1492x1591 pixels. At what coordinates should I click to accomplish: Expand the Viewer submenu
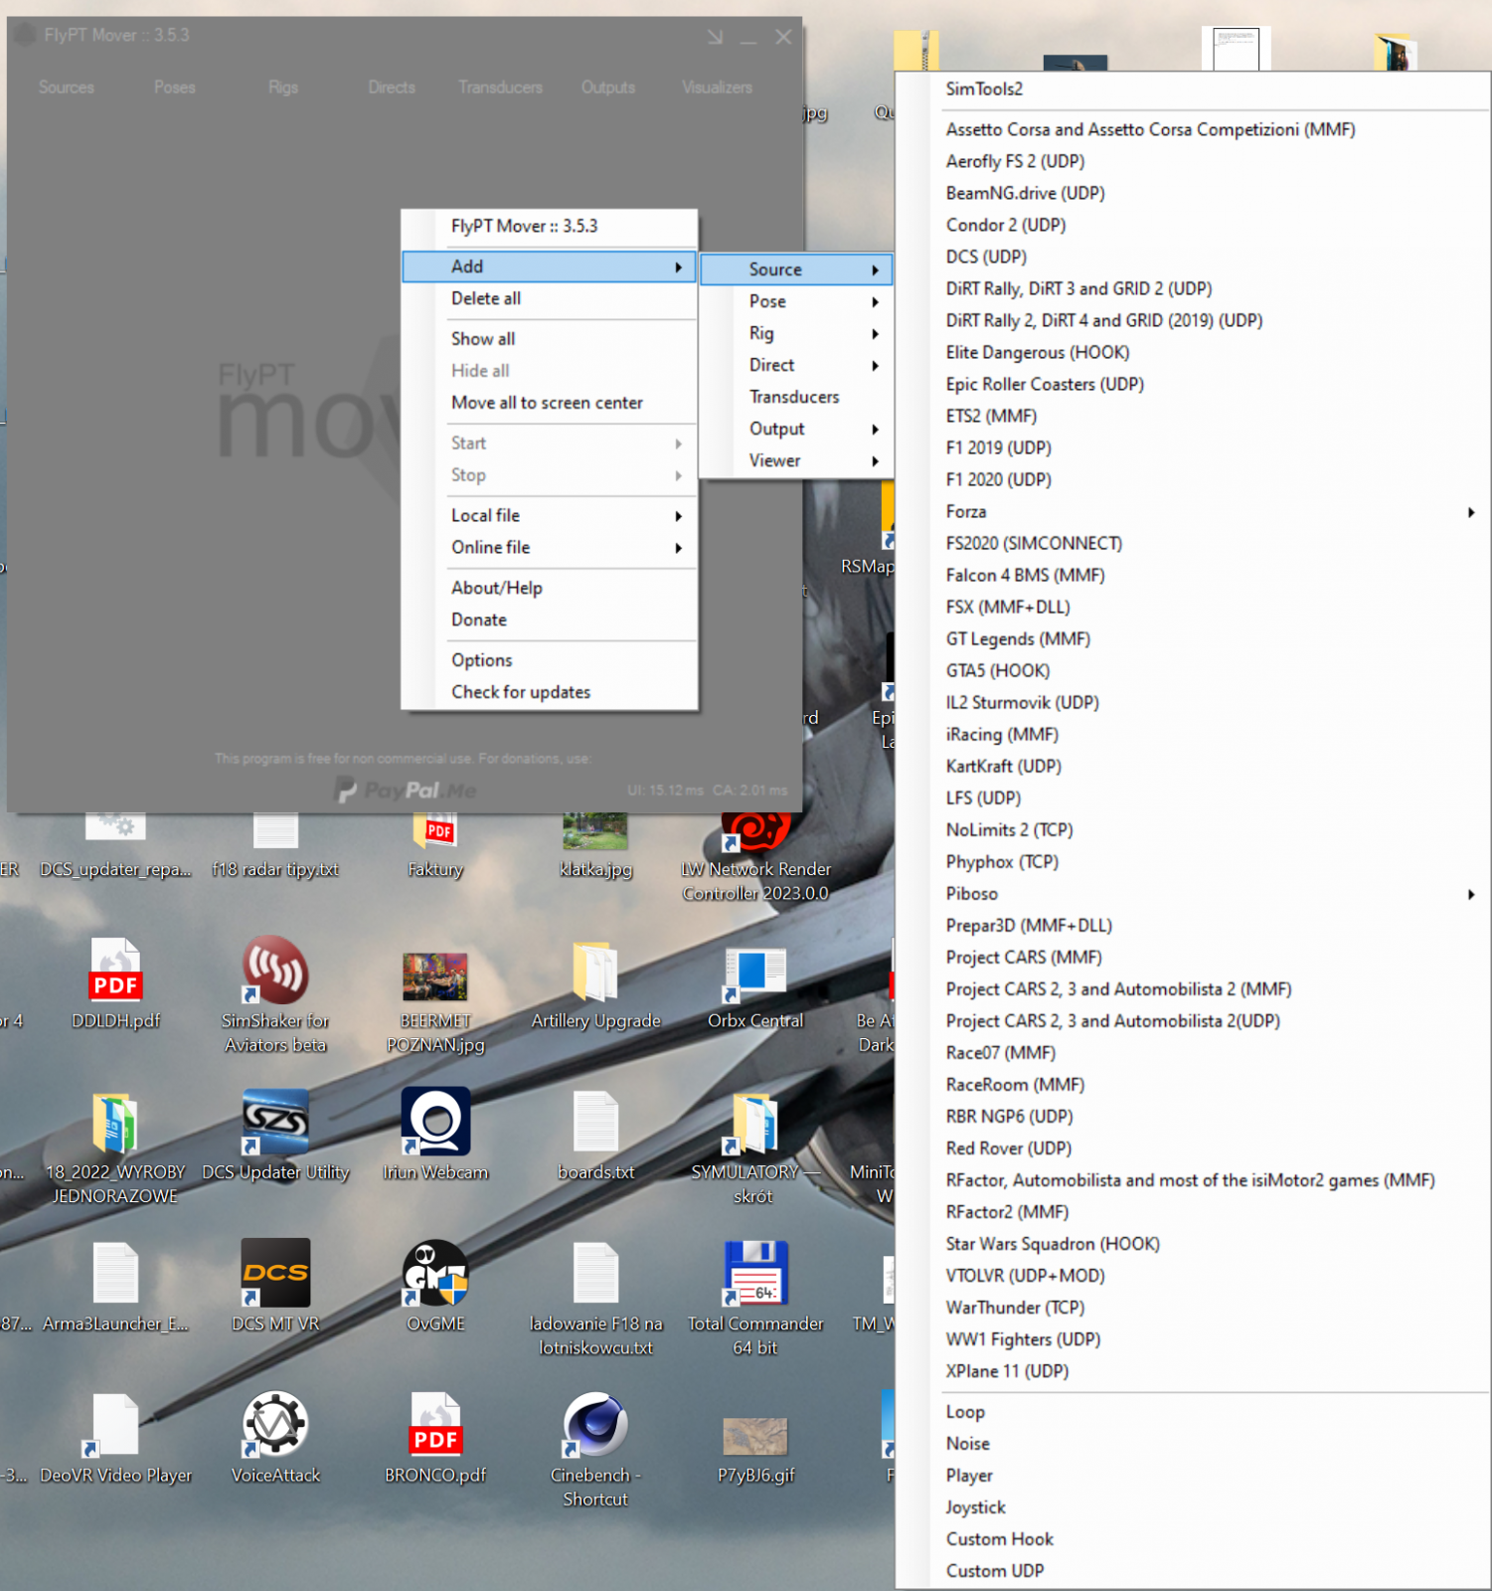[796, 460]
